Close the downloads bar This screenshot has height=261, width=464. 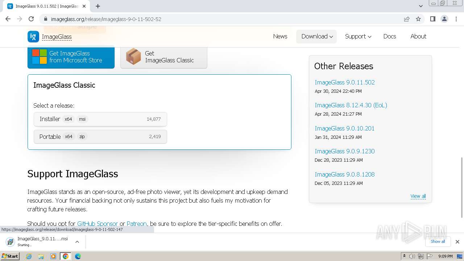click(457, 242)
